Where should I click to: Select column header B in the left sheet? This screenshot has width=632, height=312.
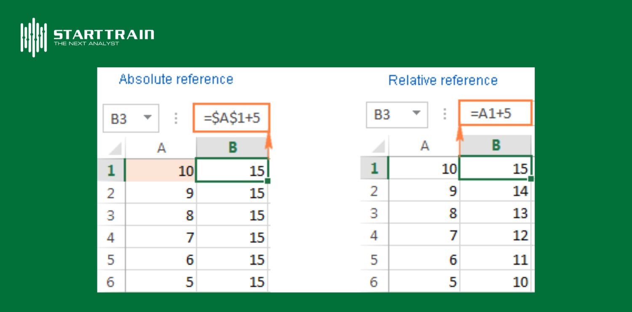coord(232,147)
